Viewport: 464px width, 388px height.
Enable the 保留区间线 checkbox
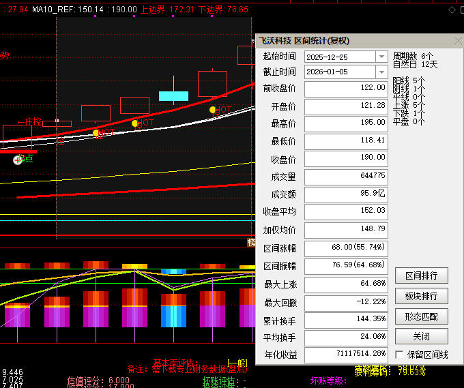tap(399, 355)
